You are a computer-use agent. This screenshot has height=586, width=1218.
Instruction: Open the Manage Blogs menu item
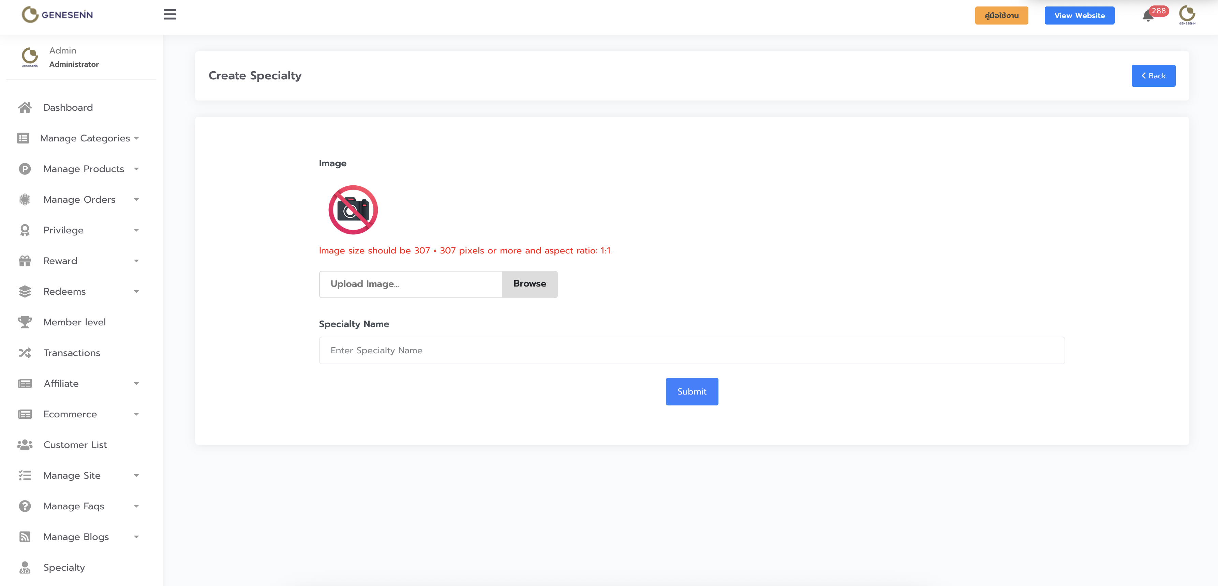point(76,537)
